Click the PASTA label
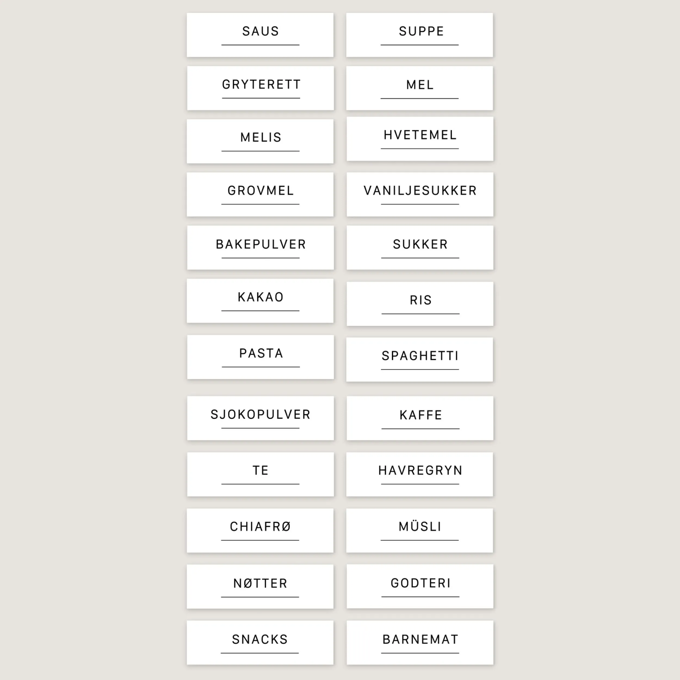Viewport: 680px width, 680px height. (261, 357)
